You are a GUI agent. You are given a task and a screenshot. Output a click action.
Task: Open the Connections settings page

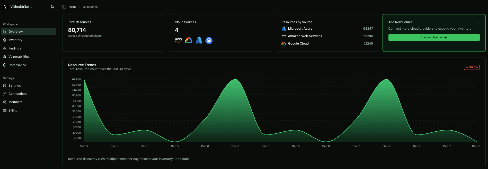tap(18, 94)
